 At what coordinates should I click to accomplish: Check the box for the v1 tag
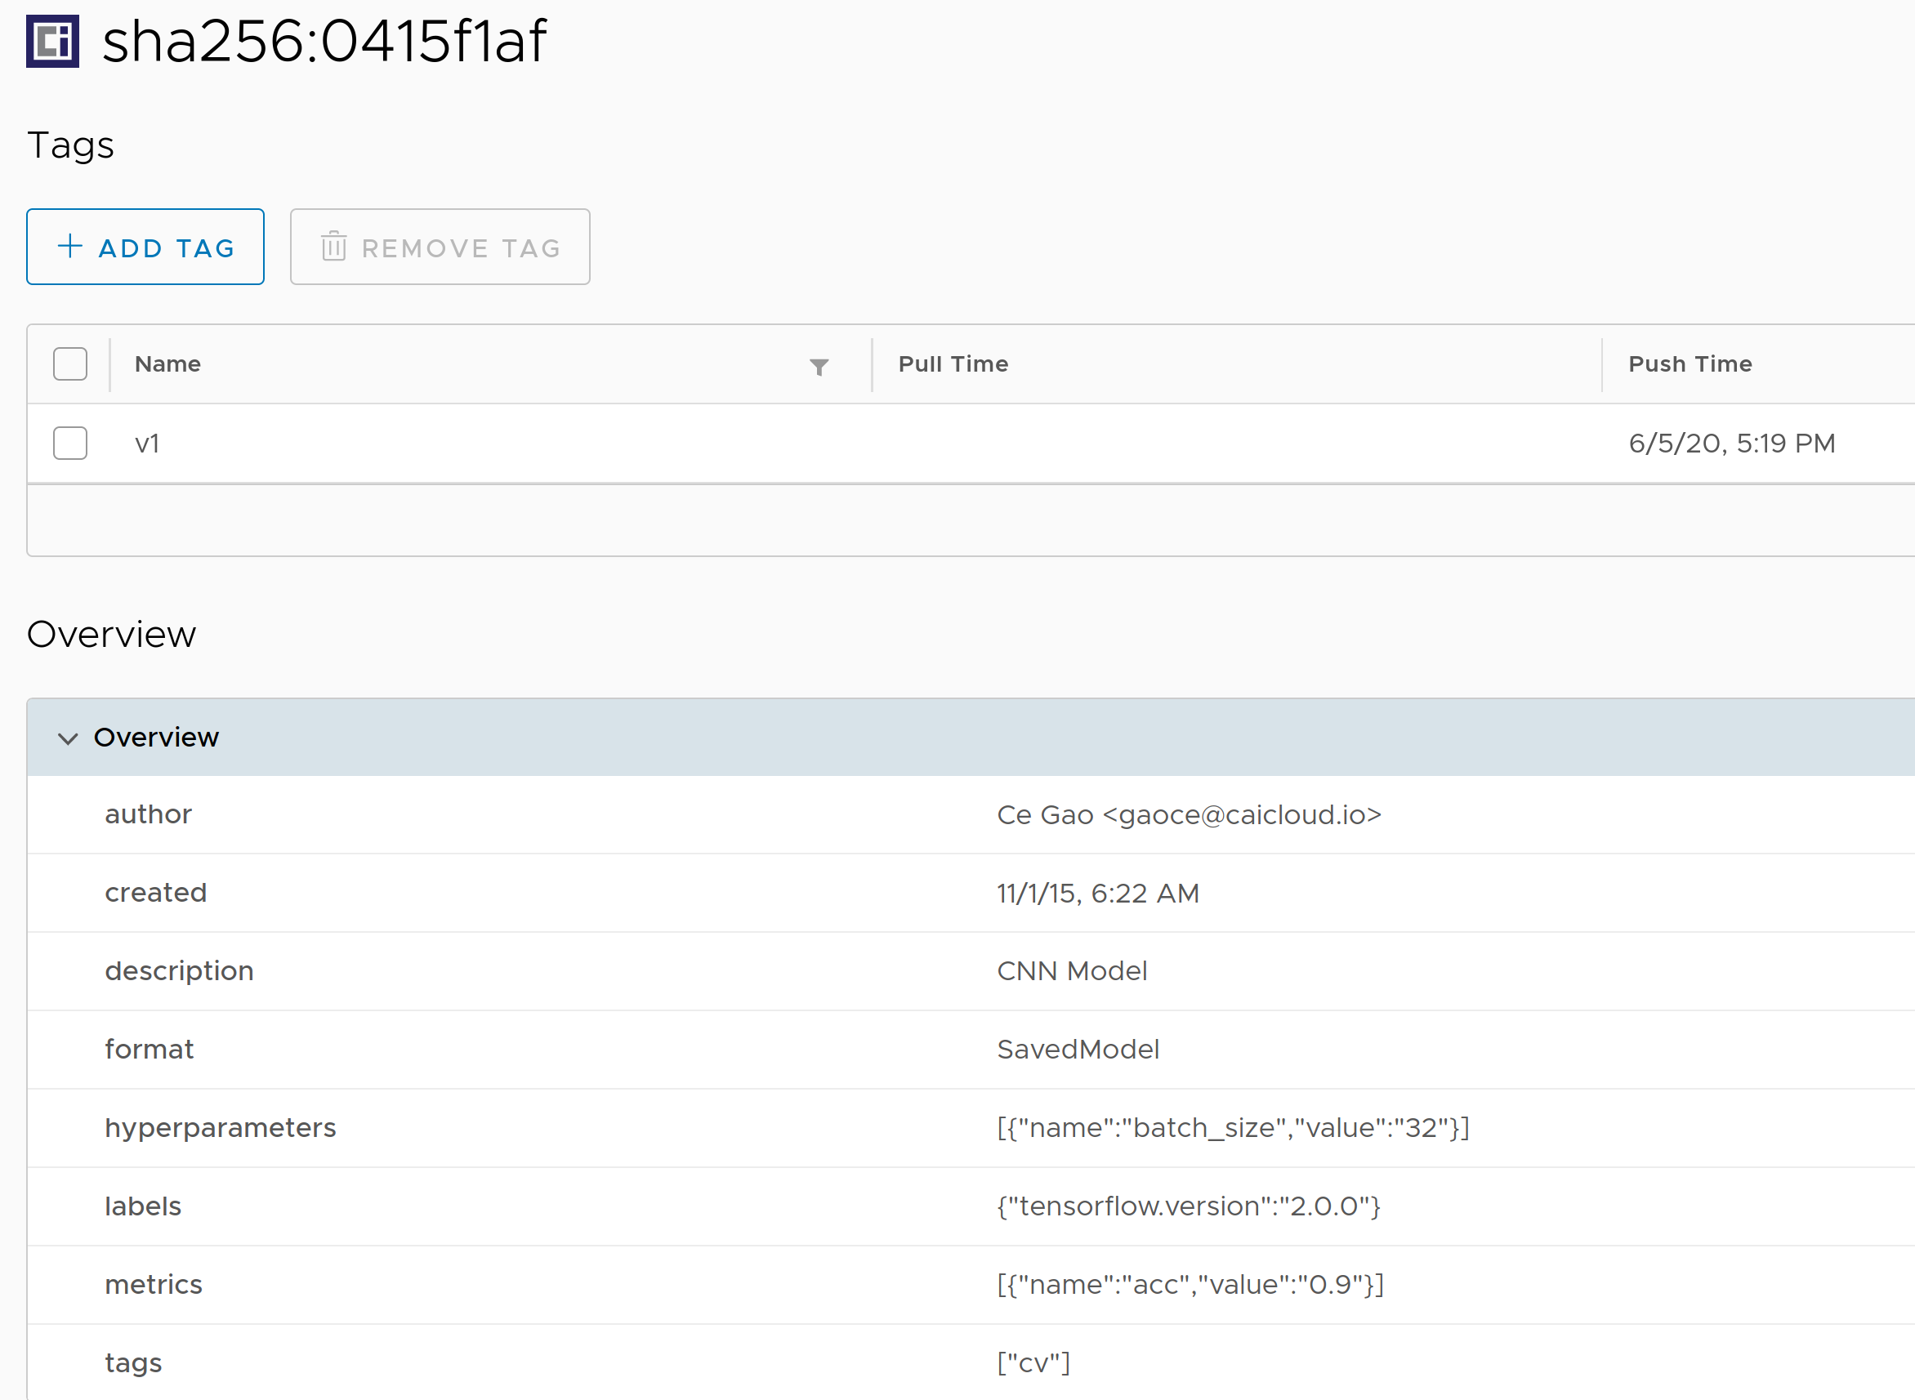pos(70,444)
